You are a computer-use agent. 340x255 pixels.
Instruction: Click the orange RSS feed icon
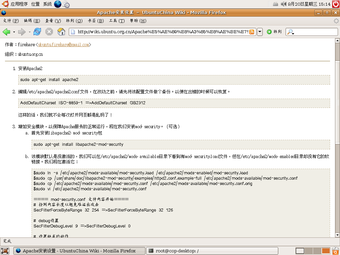tap(252, 32)
